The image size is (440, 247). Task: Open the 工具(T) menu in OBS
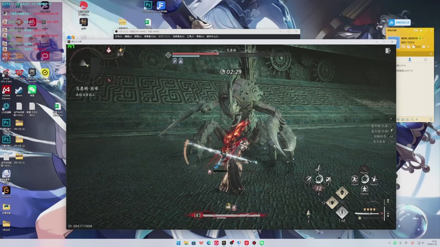click(x=190, y=36)
